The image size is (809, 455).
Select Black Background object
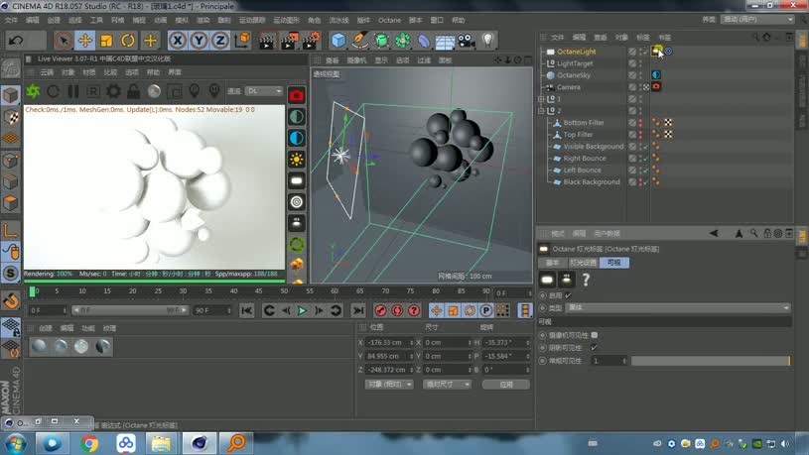(592, 181)
